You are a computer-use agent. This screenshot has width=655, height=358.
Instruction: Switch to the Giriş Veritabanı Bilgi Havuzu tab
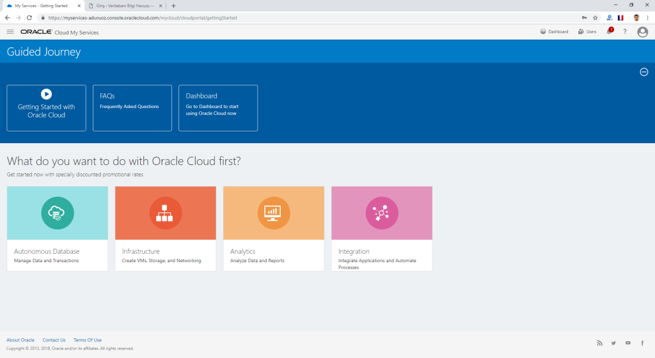[125, 6]
